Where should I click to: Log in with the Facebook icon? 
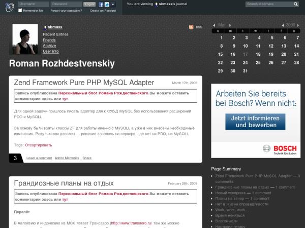pyautogui.click(x=101, y=5)
